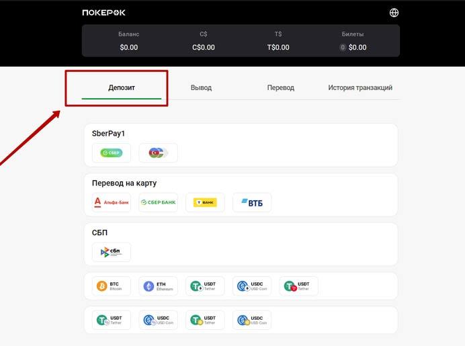Select the Депозит tab
The image size is (465, 346).
pos(122,88)
